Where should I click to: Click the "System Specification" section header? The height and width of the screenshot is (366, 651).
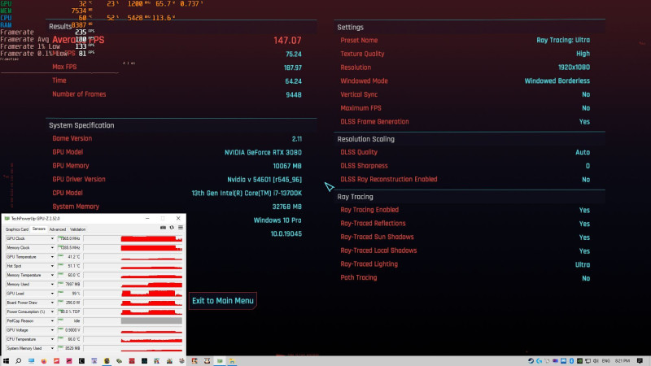[81, 125]
